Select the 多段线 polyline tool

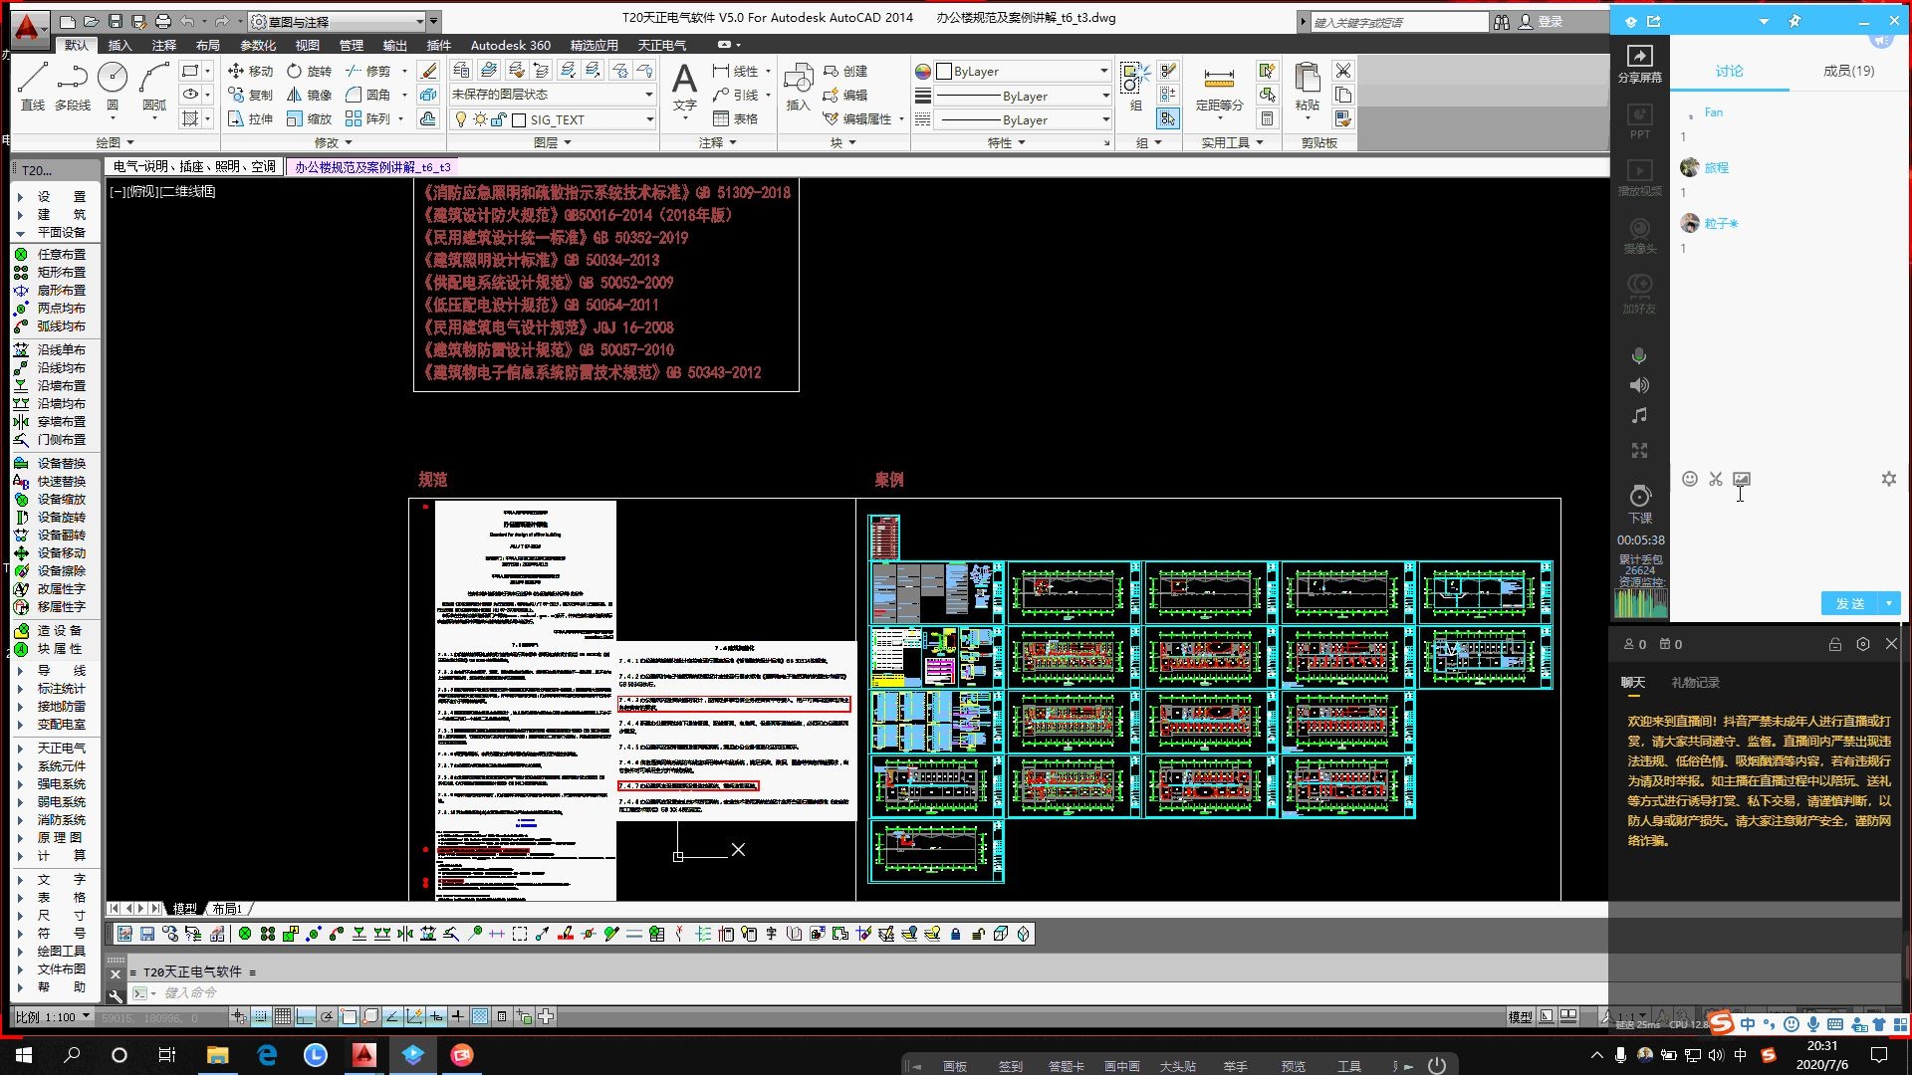pyautogui.click(x=72, y=86)
